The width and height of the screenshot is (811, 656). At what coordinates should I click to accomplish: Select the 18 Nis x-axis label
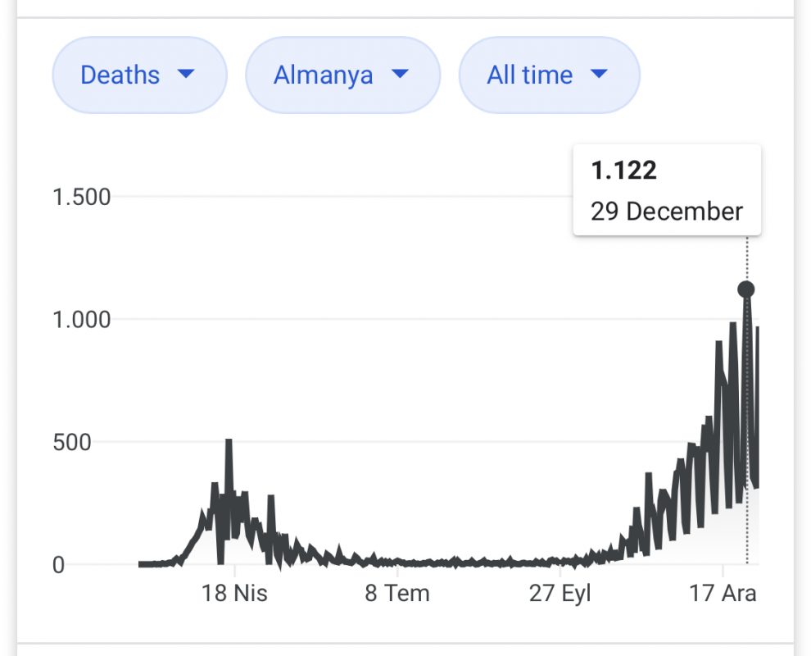click(234, 593)
